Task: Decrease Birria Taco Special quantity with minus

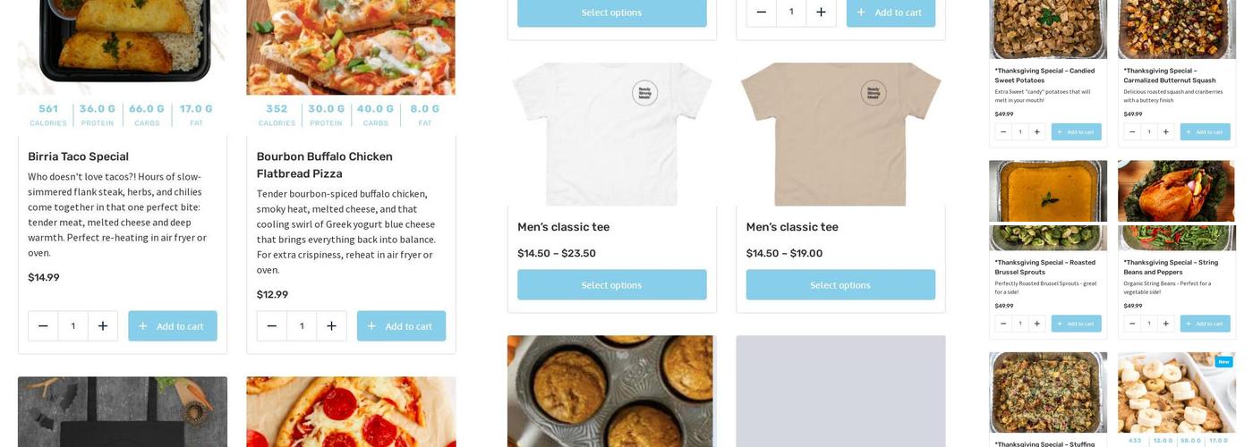Action: 43,326
